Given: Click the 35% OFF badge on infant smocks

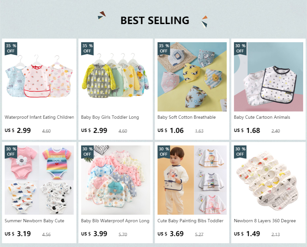Looking at the screenshot, I should 11,48.
